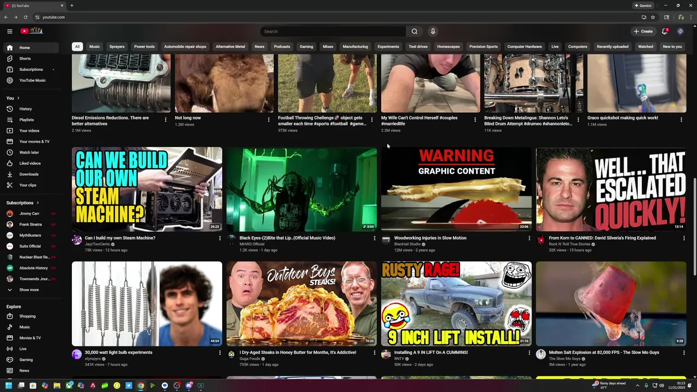This screenshot has width=697, height=392.
Task: Open Guga Foods channel link
Action: pos(250,358)
